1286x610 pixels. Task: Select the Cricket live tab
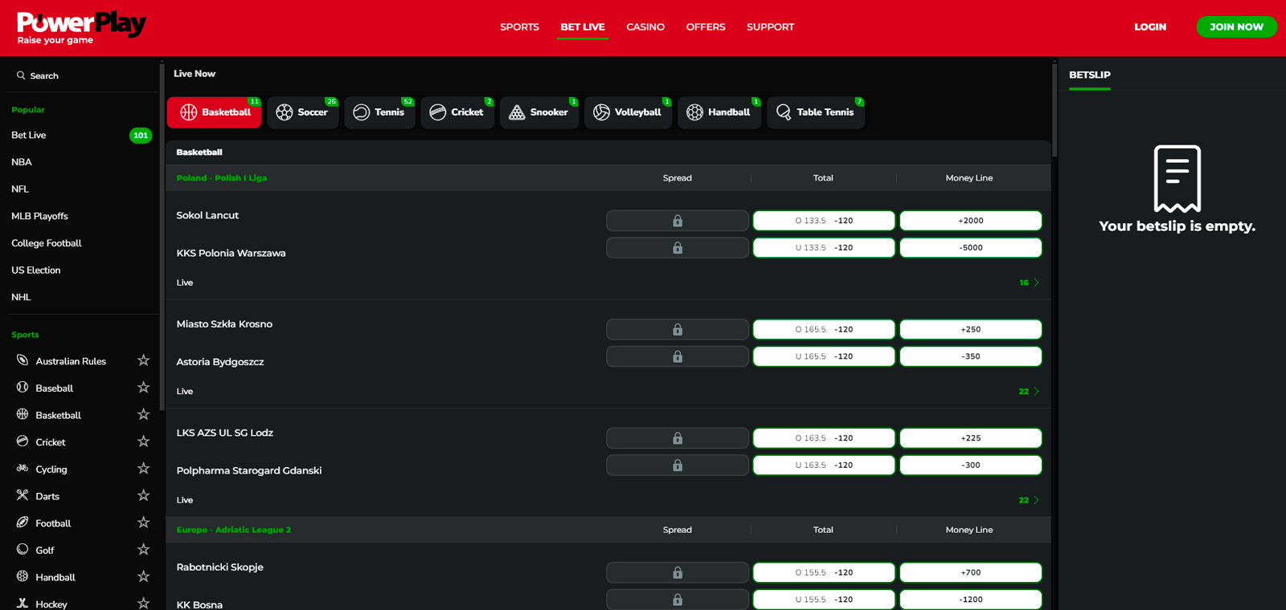pos(457,112)
